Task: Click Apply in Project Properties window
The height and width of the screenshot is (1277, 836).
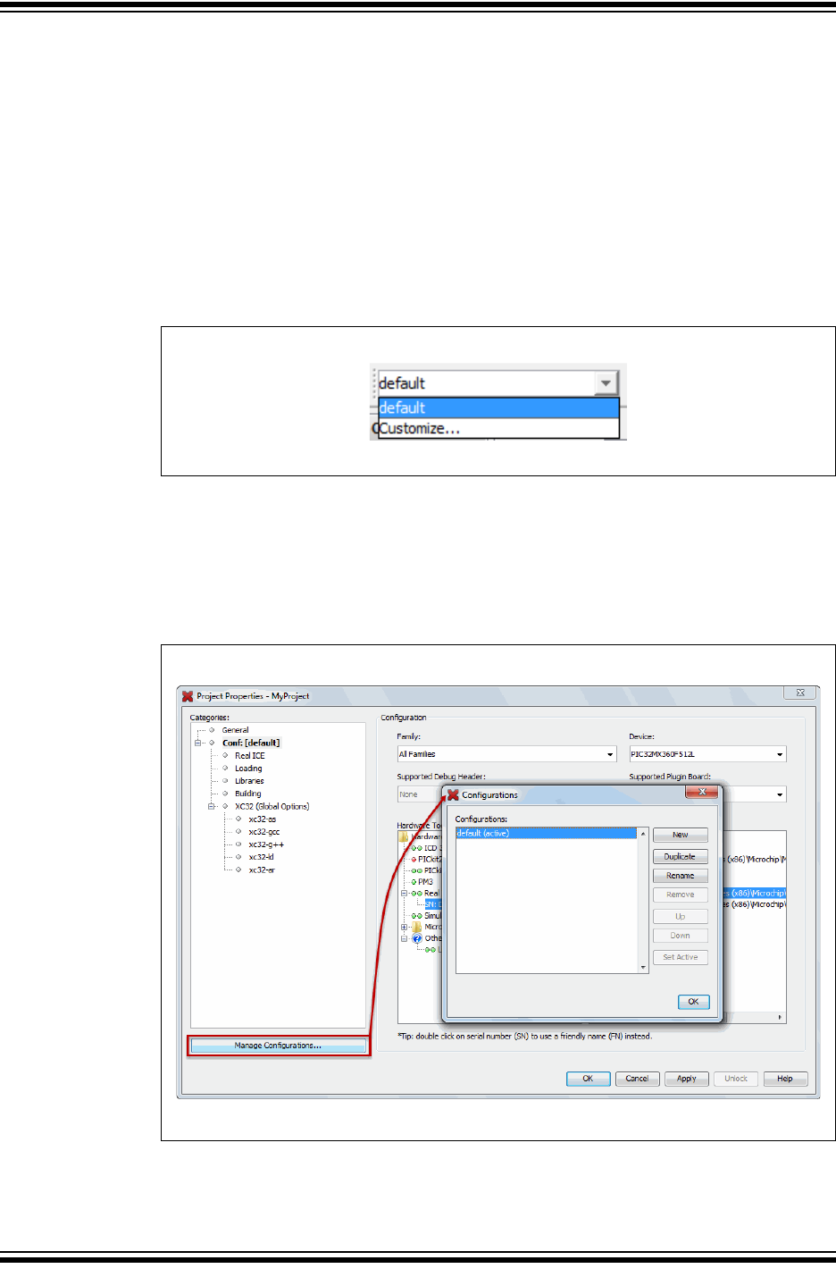Action: click(x=686, y=1079)
